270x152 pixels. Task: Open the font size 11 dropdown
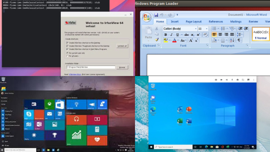(207, 29)
